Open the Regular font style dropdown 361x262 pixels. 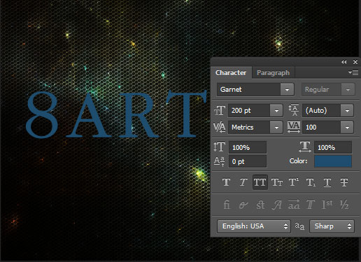[x=348, y=90]
